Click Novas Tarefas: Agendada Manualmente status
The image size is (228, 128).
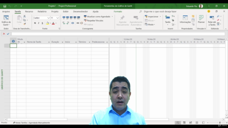(31, 123)
